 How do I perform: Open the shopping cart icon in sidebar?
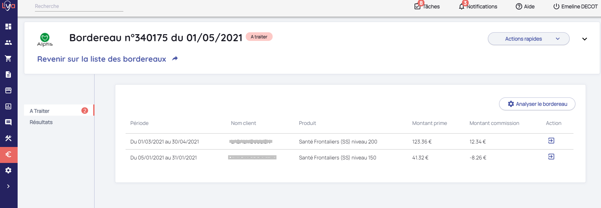pyautogui.click(x=8, y=58)
